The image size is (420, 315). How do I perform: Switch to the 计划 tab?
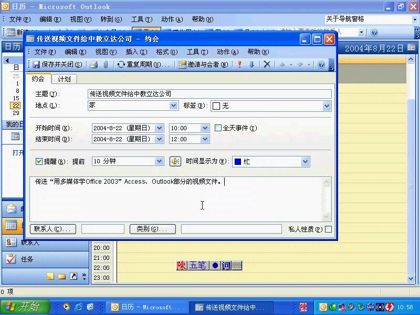tap(64, 79)
